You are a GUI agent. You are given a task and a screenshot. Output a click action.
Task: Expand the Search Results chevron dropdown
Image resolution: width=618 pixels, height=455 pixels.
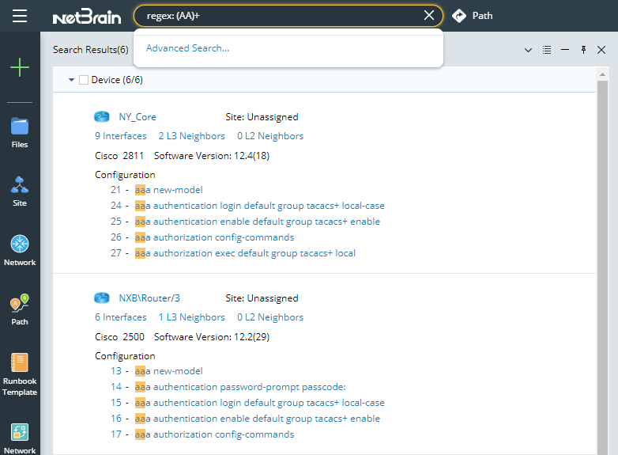pyautogui.click(x=528, y=50)
